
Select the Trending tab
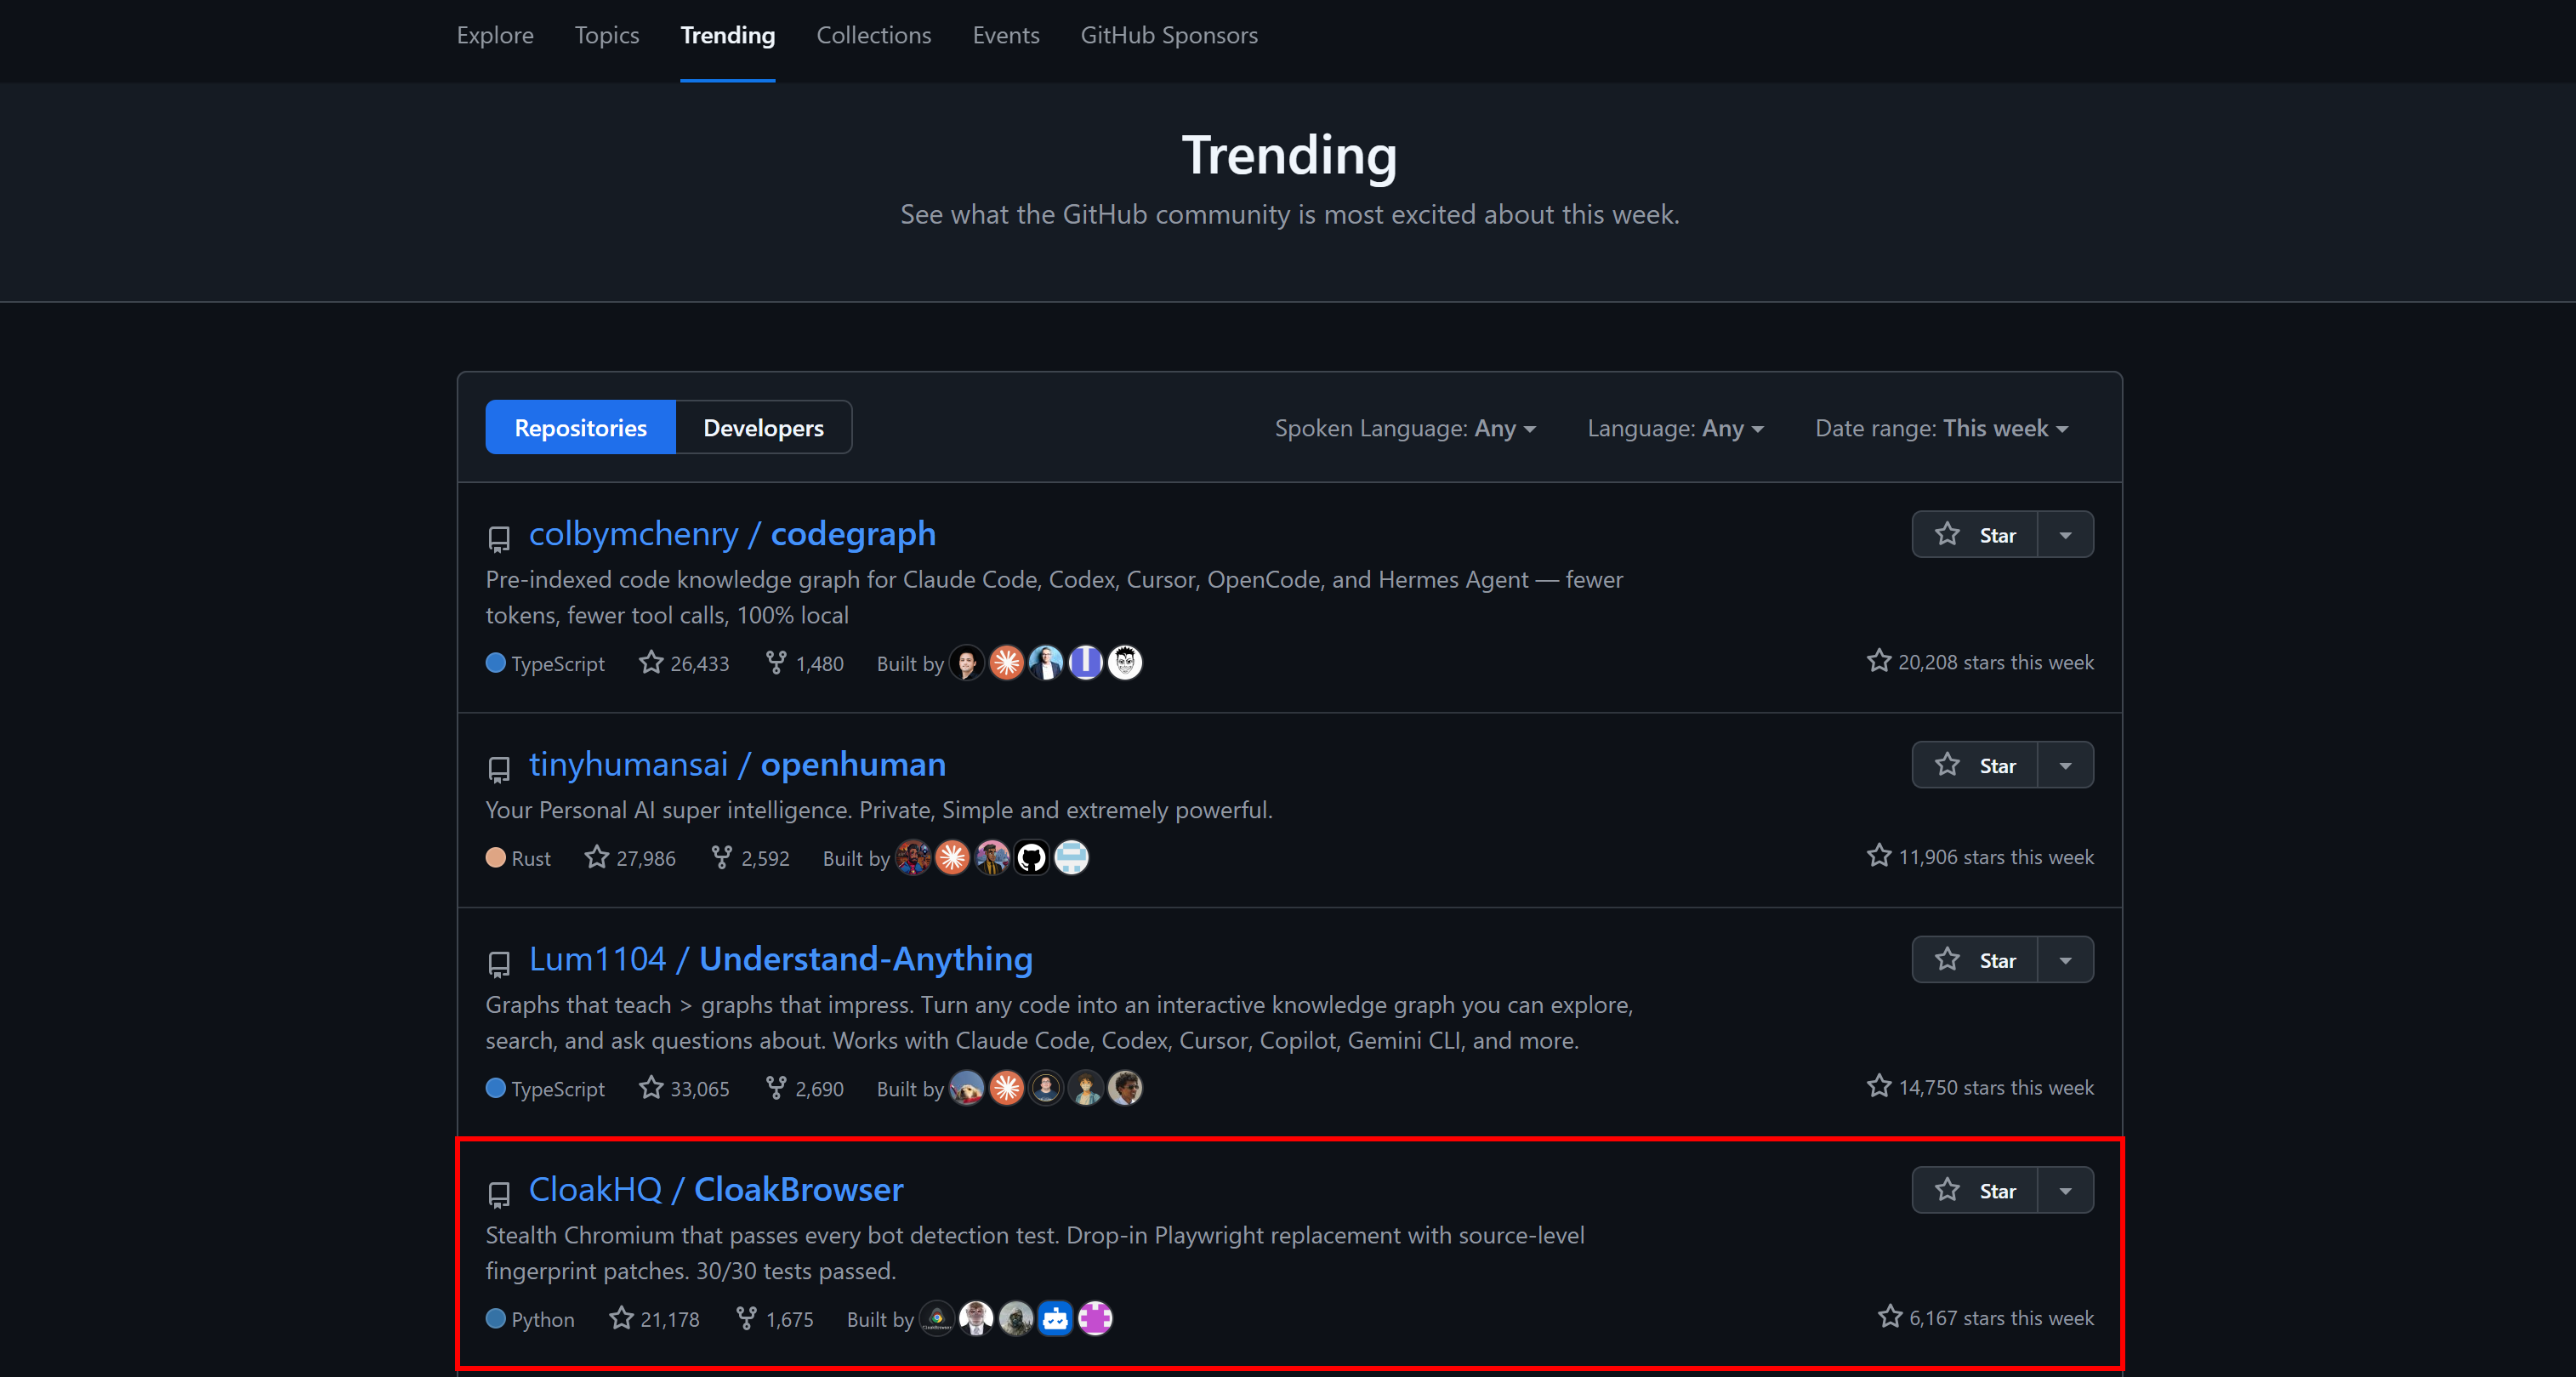click(728, 35)
